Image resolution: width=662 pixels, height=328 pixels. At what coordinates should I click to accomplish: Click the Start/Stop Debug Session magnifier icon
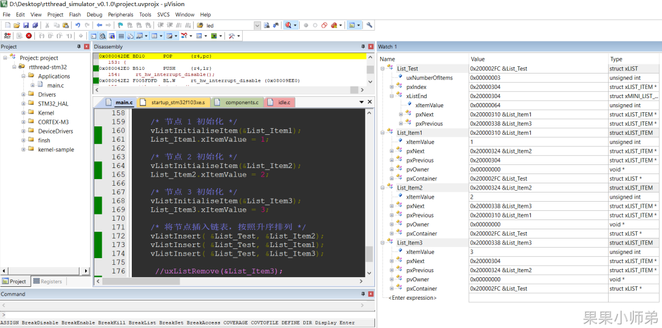click(288, 25)
